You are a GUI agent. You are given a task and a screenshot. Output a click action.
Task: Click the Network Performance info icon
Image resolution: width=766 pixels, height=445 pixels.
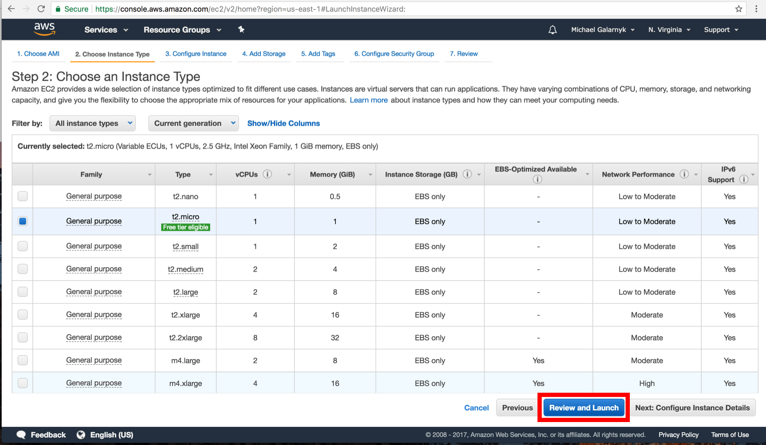(684, 174)
